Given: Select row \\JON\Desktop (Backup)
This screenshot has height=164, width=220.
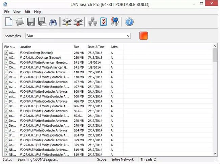Looking at the screenshot, I should point(108,53).
